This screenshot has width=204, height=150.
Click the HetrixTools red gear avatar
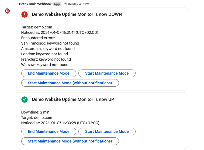[8, 11]
